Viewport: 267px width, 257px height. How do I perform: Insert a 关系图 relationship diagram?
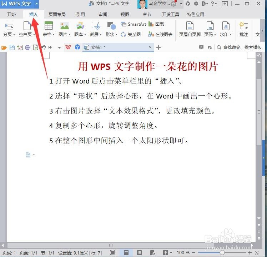tap(131, 35)
